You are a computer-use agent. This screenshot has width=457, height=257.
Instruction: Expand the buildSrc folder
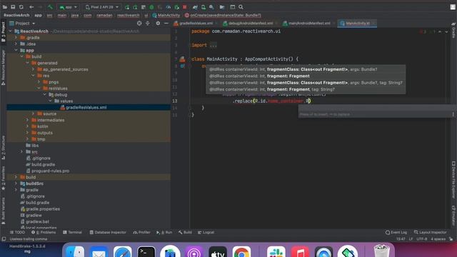coord(16,183)
